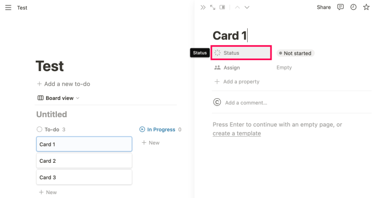Click the Share button
This screenshot has height=198, width=374.
[x=324, y=7]
